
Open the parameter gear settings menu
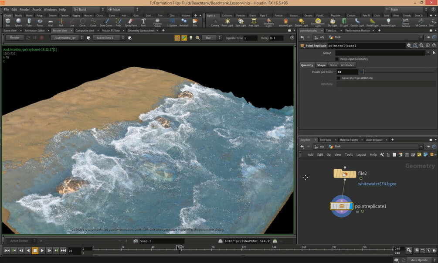pyautogui.click(x=408, y=45)
